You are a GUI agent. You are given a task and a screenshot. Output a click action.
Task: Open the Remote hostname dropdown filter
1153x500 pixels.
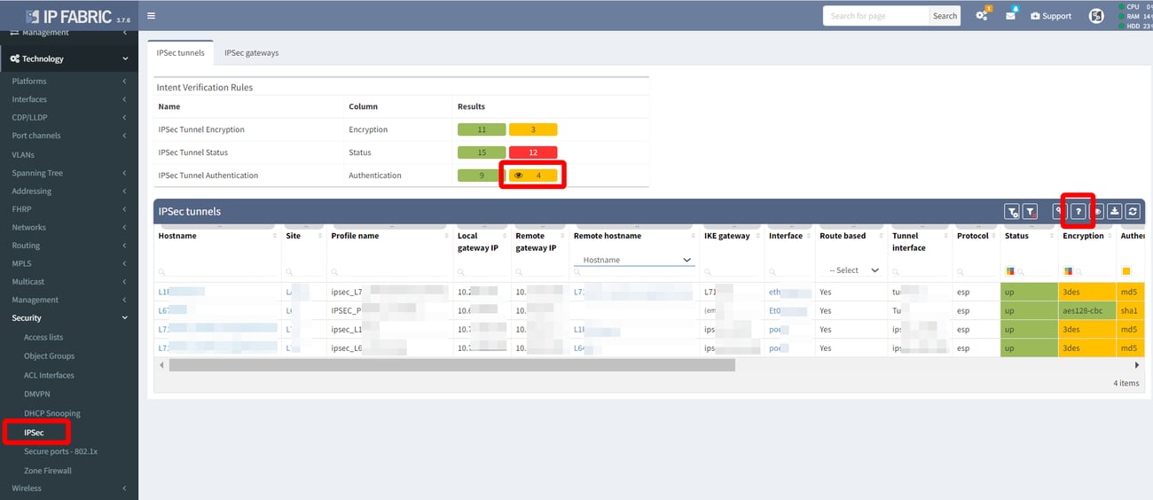coord(633,260)
